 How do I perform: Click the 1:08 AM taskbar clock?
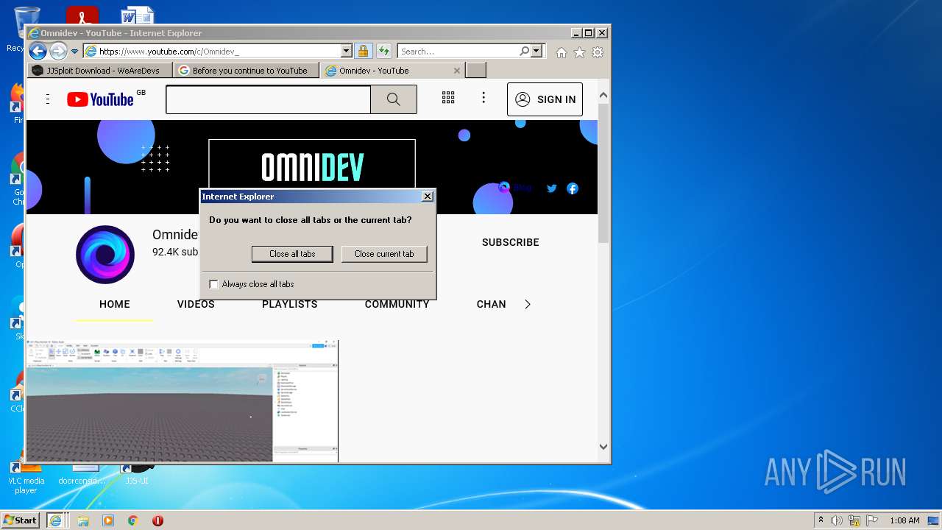point(904,520)
